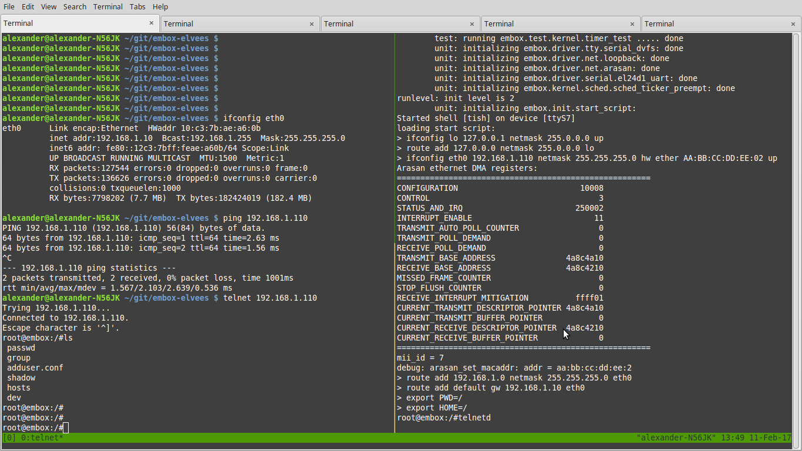
Task: Click the INTERRUPT_ENABLE register row
Action: 500,218
